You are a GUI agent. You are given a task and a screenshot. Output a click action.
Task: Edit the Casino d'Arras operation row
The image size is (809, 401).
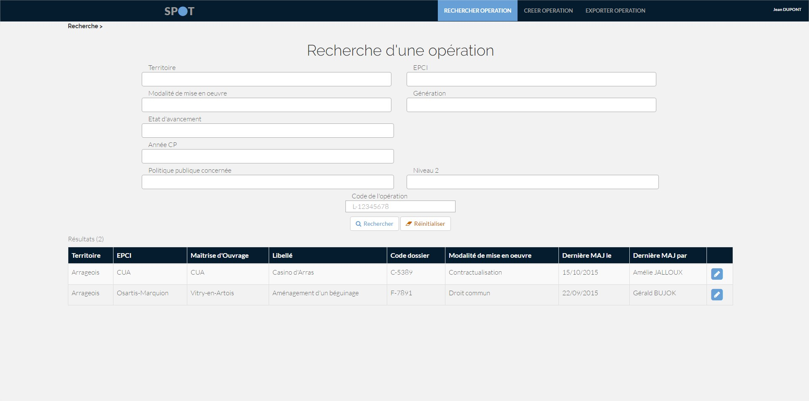(x=717, y=274)
